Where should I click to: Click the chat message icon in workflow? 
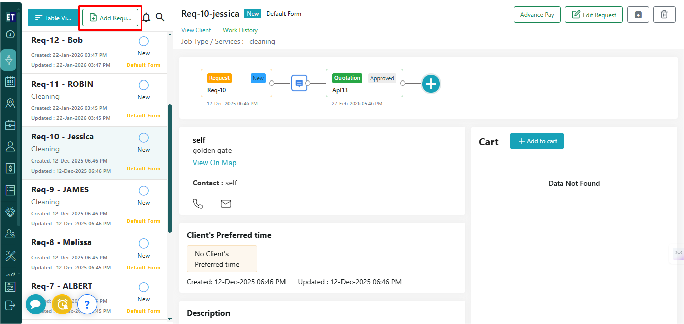299,83
